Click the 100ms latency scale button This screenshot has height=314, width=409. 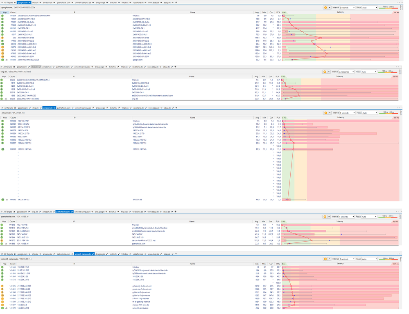tap(385, 7)
